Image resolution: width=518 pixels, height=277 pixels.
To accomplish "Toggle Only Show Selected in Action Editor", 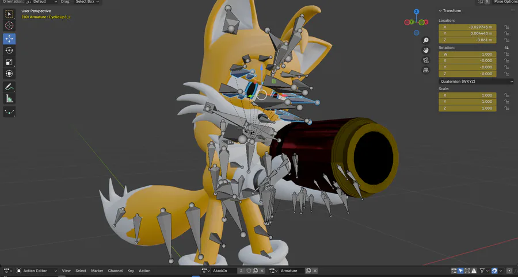I will pos(460,271).
